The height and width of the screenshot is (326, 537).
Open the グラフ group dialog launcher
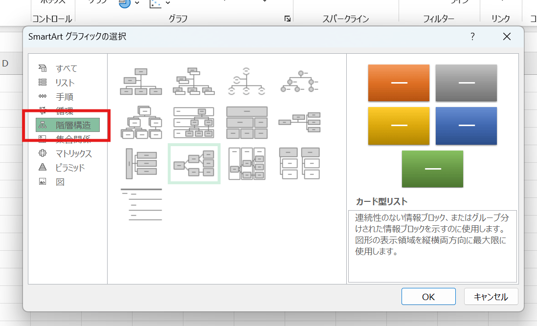click(288, 19)
